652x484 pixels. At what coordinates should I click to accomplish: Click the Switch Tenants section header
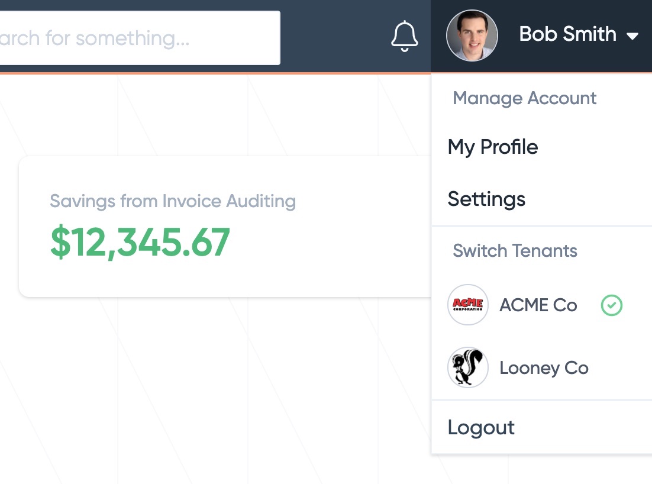(515, 251)
